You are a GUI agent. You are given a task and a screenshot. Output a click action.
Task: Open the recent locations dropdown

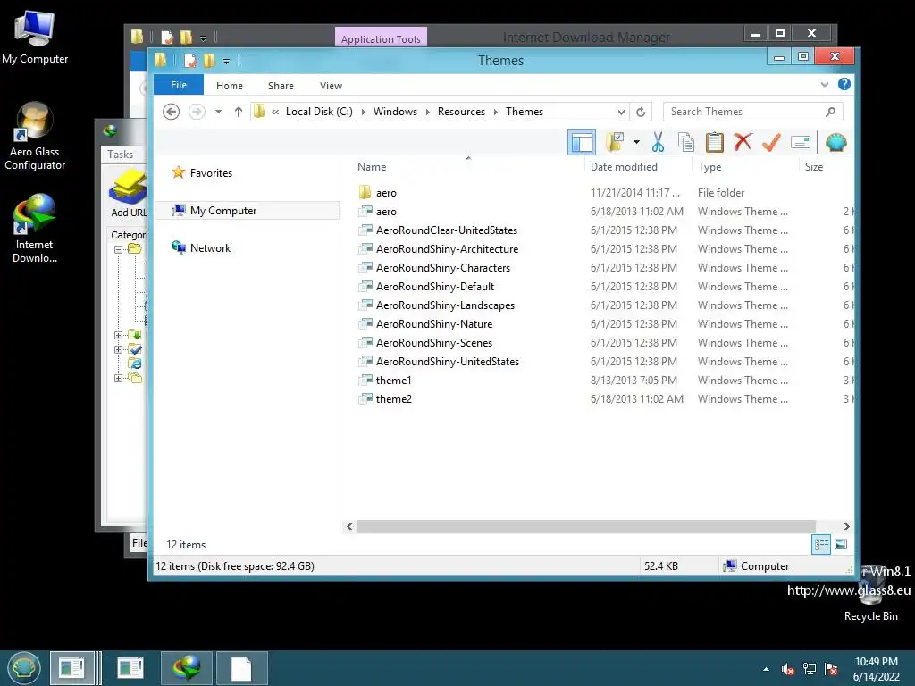click(218, 112)
